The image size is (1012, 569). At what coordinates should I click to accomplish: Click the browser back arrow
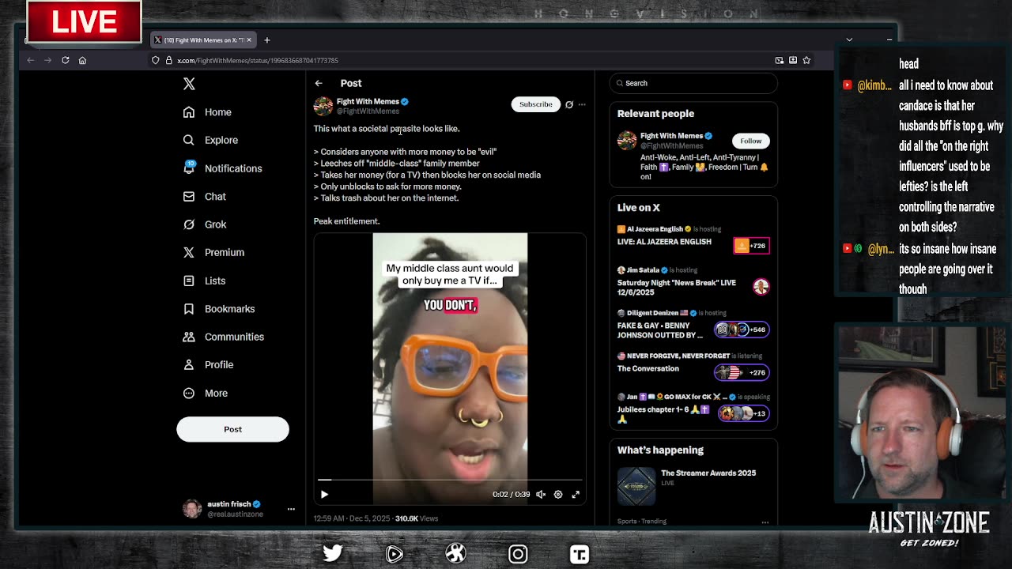31,60
